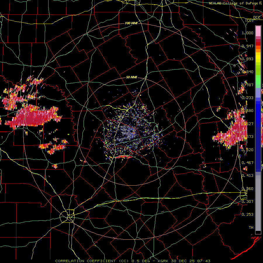This screenshot has height=263, width=263.
Task: Click the 0.307 value on the color scale
Action: [x=248, y=202]
